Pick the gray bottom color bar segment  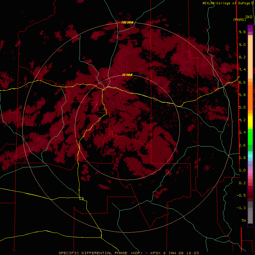pyautogui.click(x=250, y=218)
